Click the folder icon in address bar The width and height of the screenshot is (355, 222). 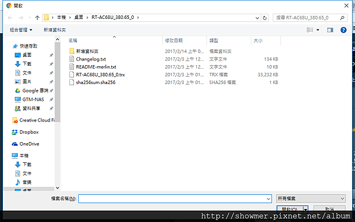pos(46,17)
